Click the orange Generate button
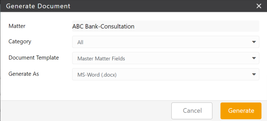 tap(241, 111)
